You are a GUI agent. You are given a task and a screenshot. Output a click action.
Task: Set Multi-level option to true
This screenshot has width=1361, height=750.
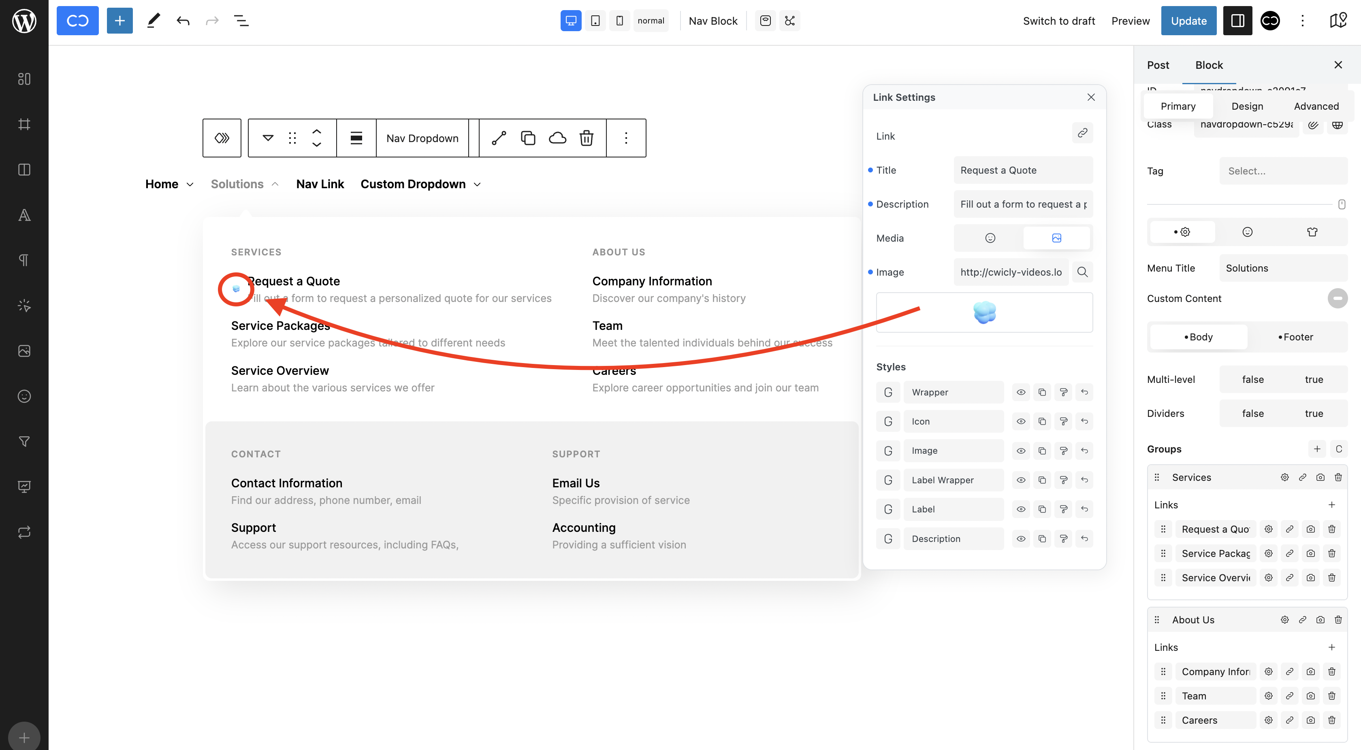click(x=1314, y=380)
